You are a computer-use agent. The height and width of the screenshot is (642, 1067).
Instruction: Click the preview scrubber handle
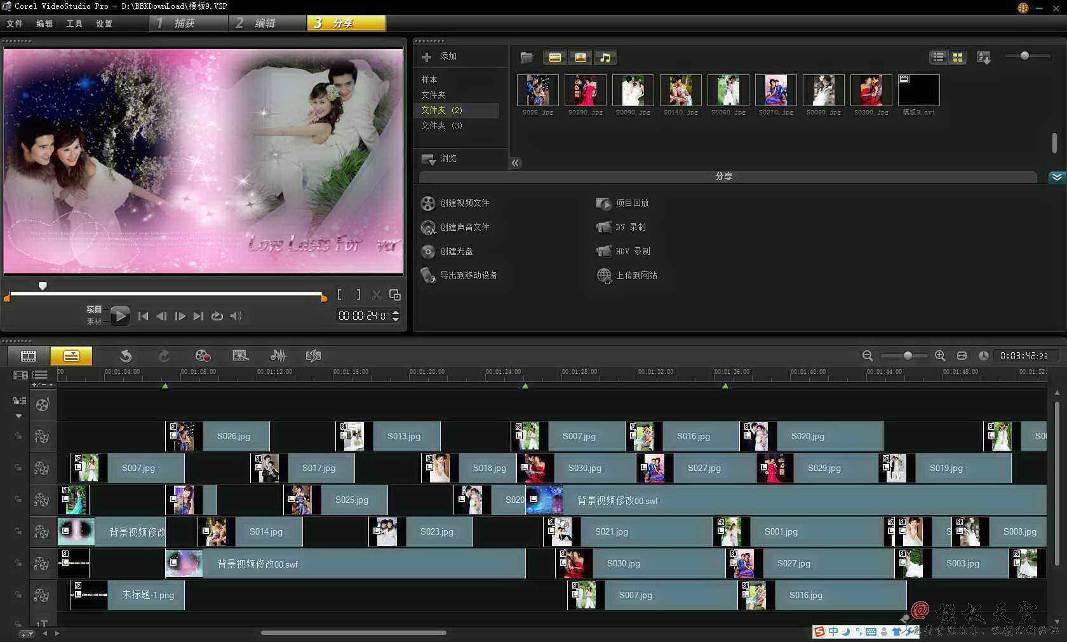click(43, 287)
